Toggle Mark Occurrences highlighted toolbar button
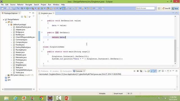Screen dimensions: 180x101 coord(64,8)
